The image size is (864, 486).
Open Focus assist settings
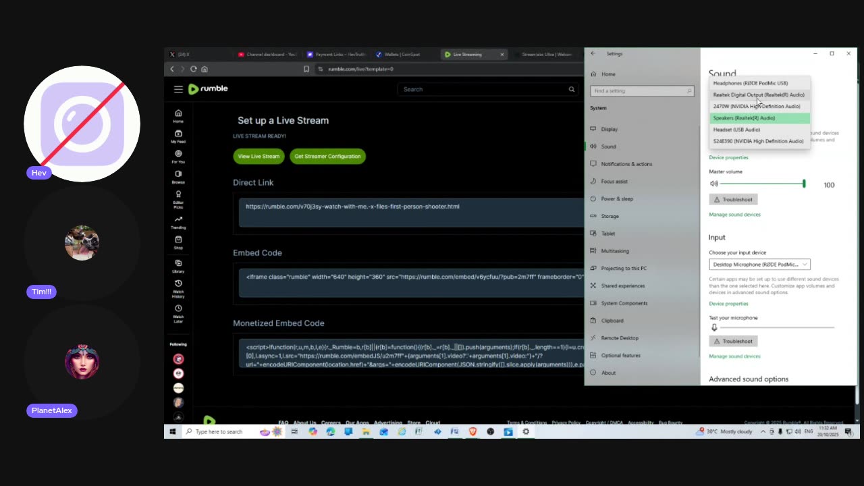[642, 182]
